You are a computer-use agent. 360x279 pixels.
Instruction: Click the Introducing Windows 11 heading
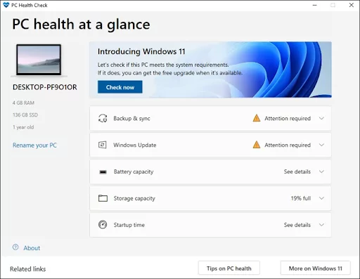141,51
